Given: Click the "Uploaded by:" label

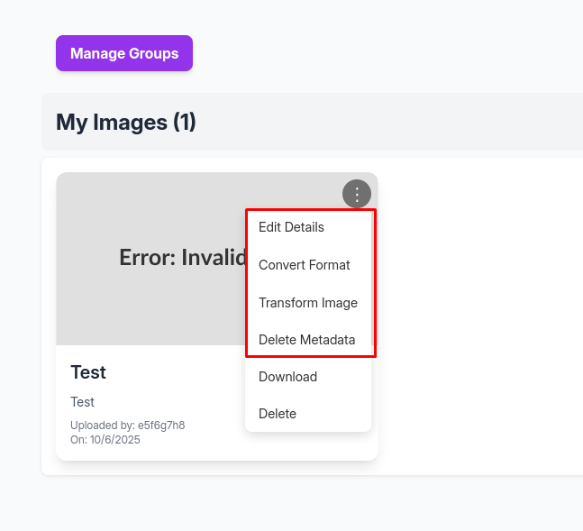Looking at the screenshot, I should click(x=103, y=426).
